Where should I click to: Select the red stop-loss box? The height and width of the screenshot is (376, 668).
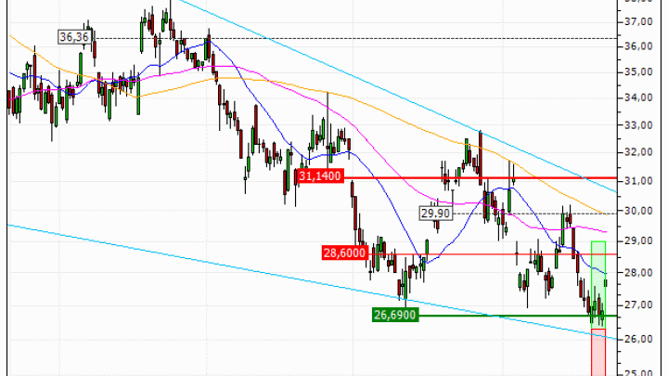click(x=598, y=352)
